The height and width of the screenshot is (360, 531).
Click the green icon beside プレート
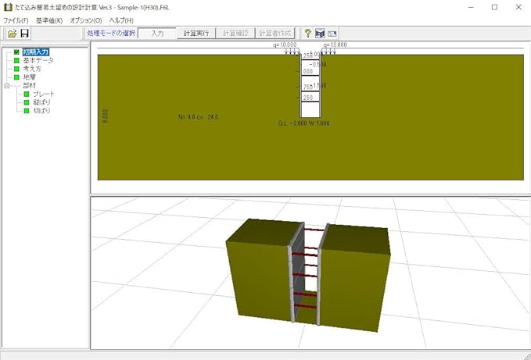[x=27, y=94]
